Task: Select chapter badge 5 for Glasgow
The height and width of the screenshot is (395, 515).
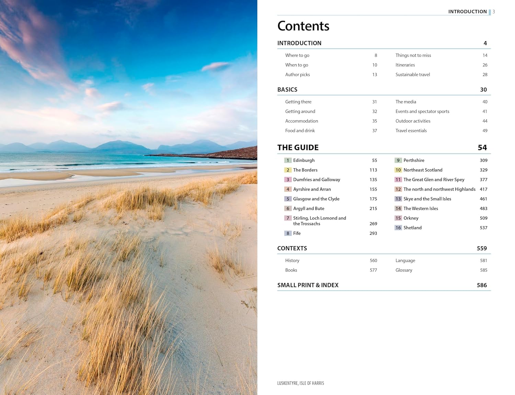Action: pyautogui.click(x=288, y=199)
